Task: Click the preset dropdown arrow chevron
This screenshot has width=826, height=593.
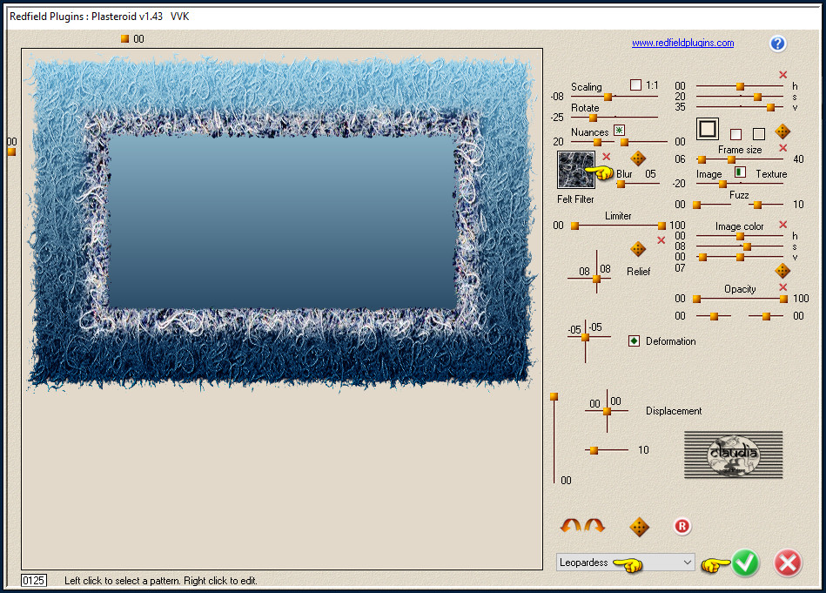Action: (x=687, y=563)
